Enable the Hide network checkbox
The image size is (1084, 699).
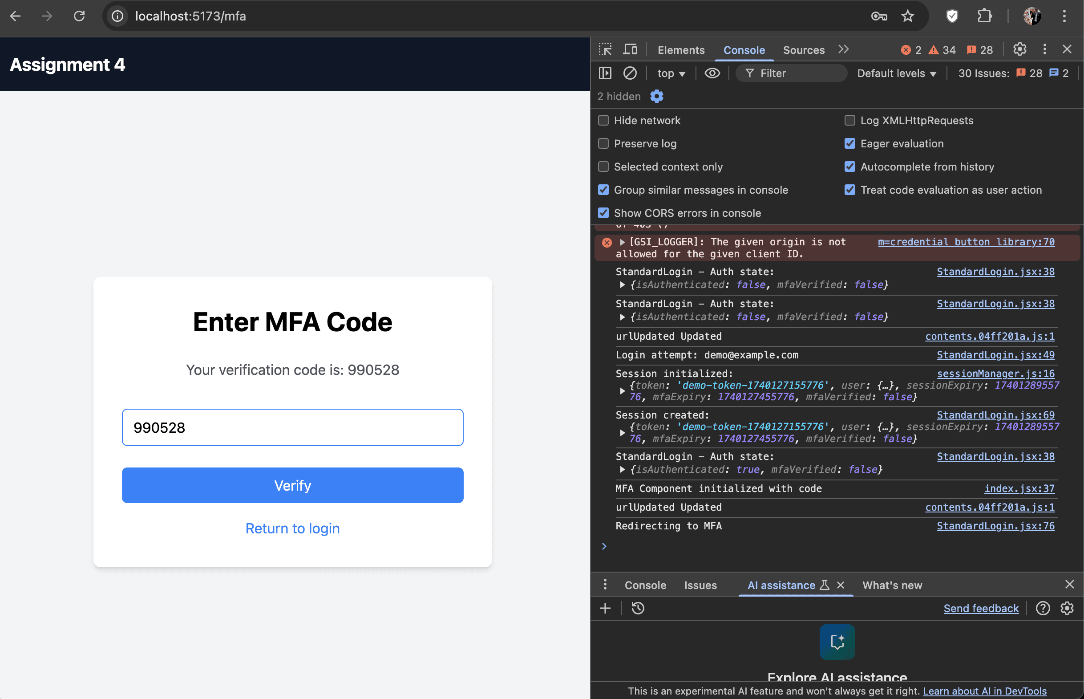click(603, 120)
